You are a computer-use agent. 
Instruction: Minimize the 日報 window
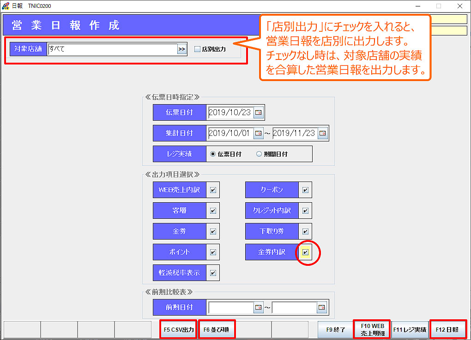(x=418, y=6)
